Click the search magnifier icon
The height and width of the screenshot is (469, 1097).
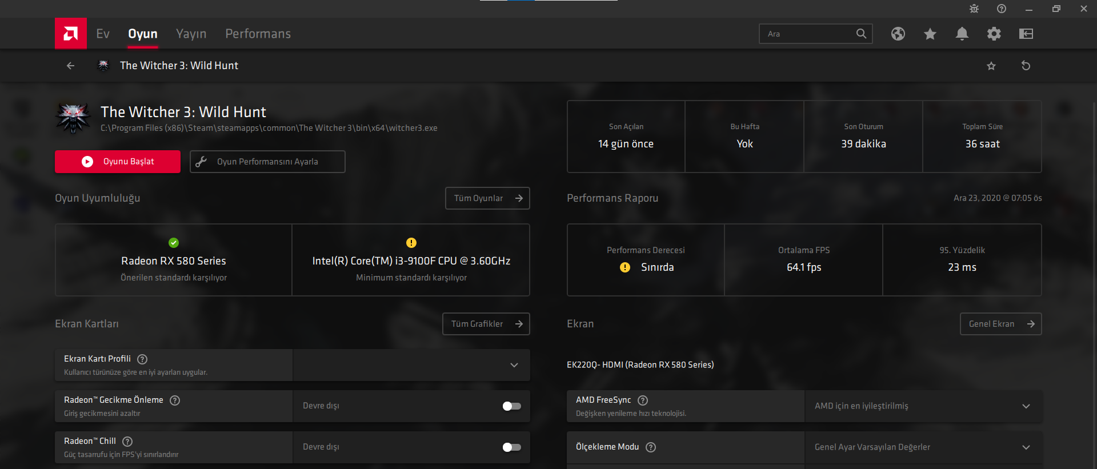point(862,34)
